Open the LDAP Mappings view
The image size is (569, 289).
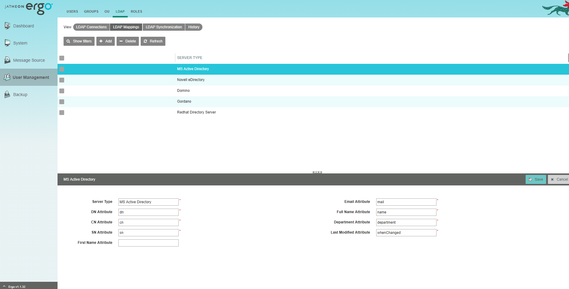tap(126, 27)
